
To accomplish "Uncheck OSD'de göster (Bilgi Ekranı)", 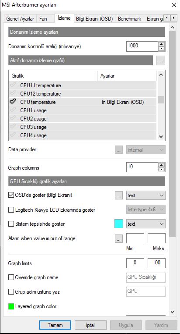I will click(x=11, y=195).
